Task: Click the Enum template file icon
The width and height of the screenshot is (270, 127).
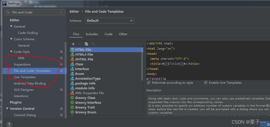Action: [72, 74]
